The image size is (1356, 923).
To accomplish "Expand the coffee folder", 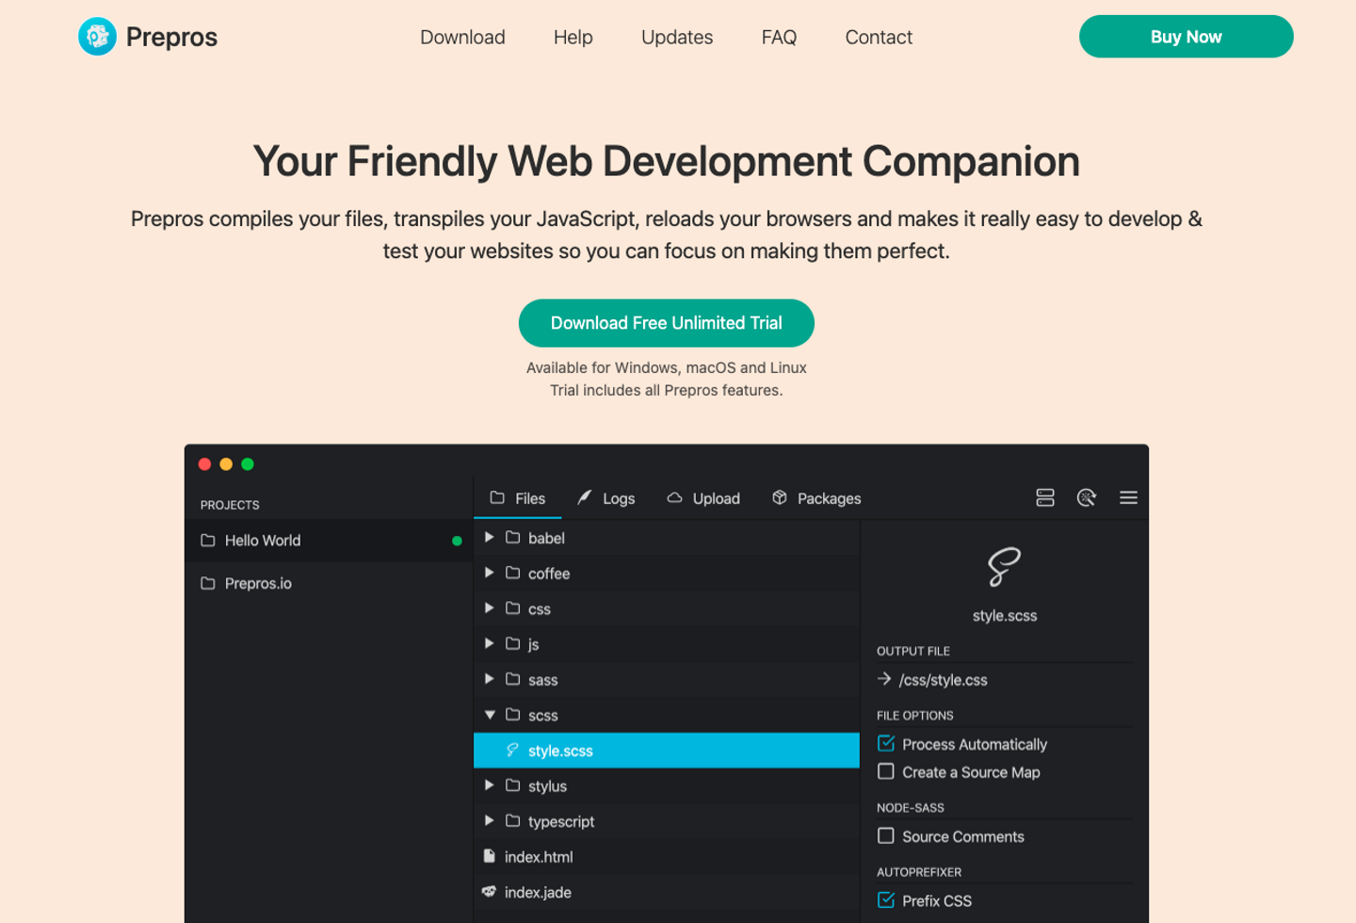I will point(489,573).
